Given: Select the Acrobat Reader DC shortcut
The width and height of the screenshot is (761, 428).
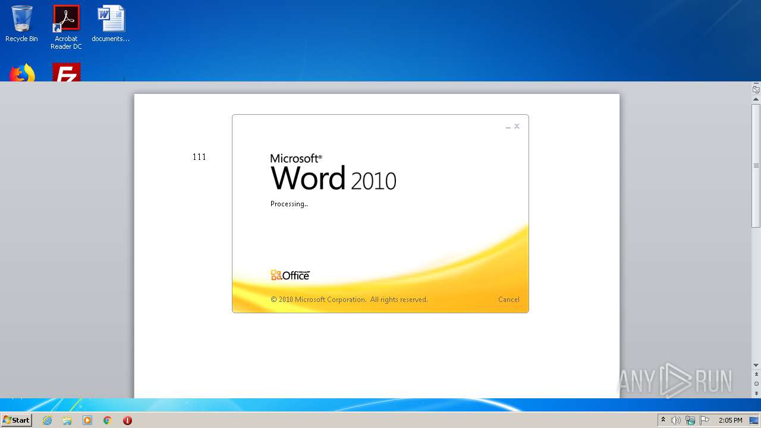Looking at the screenshot, I should [66, 27].
